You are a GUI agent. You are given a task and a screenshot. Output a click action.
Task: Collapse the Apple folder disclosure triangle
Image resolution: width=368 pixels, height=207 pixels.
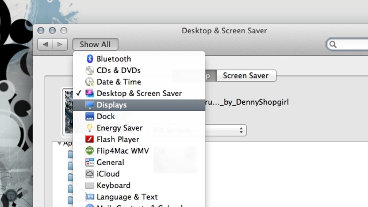[59, 143]
